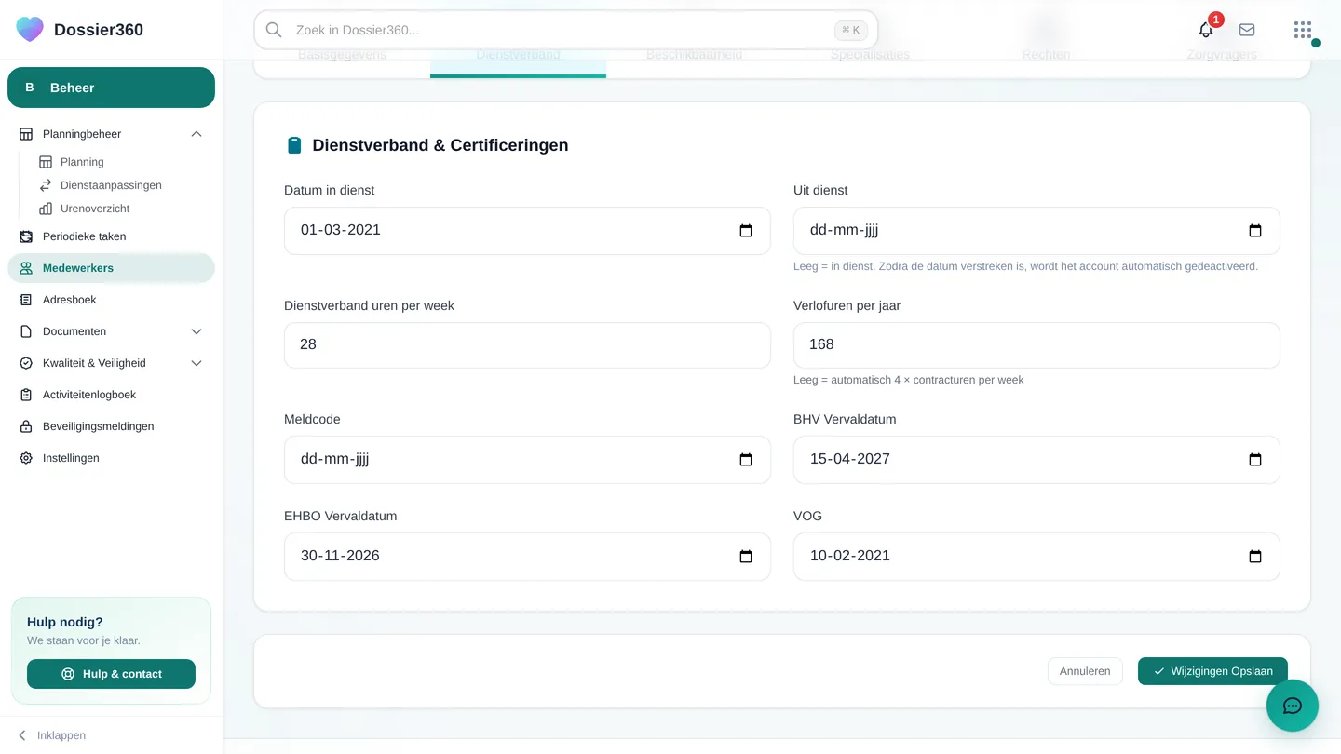Viewport: 1341px width, 754px height.
Task: Open the Planning submenu item
Action: point(82,162)
